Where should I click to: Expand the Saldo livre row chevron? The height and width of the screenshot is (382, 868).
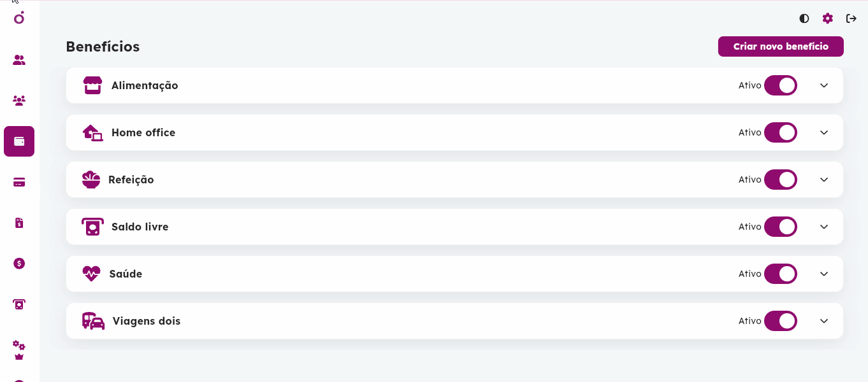click(824, 227)
